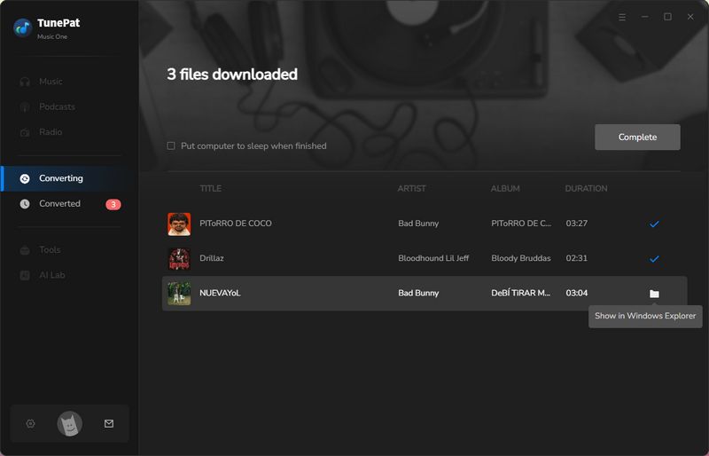Open hamburger menu in title bar

(x=621, y=17)
